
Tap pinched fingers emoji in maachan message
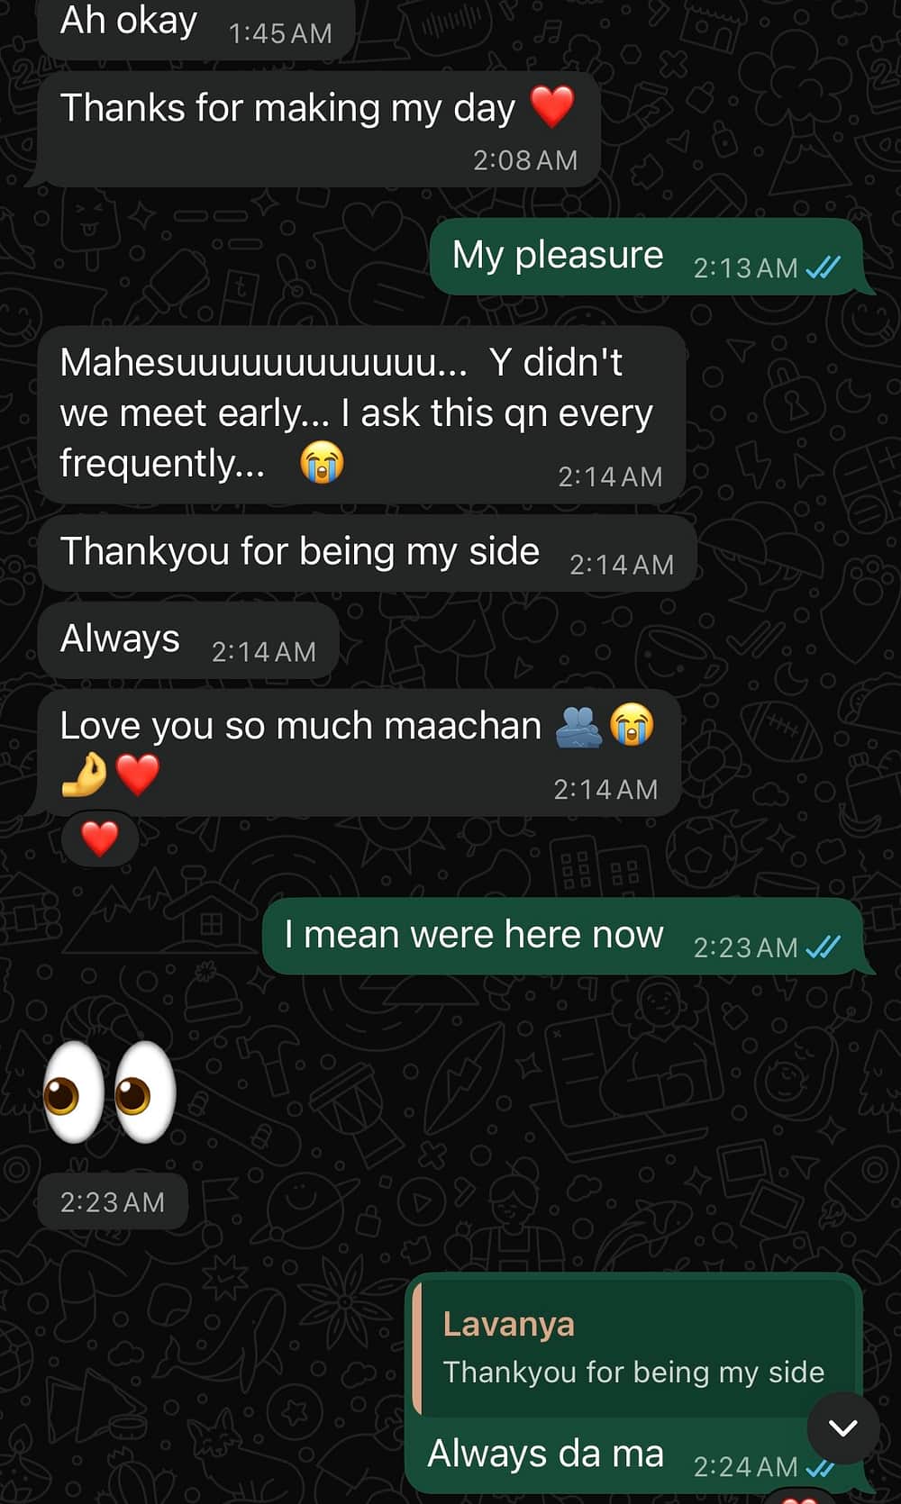pyautogui.click(x=84, y=775)
